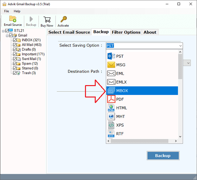
Task: Click the Sent Mail folder icon
Action: click(19, 59)
